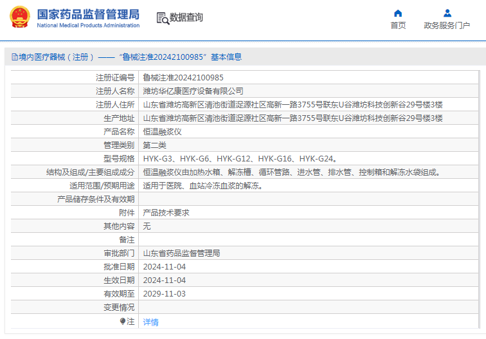Click the 注册证编号 label

point(115,78)
